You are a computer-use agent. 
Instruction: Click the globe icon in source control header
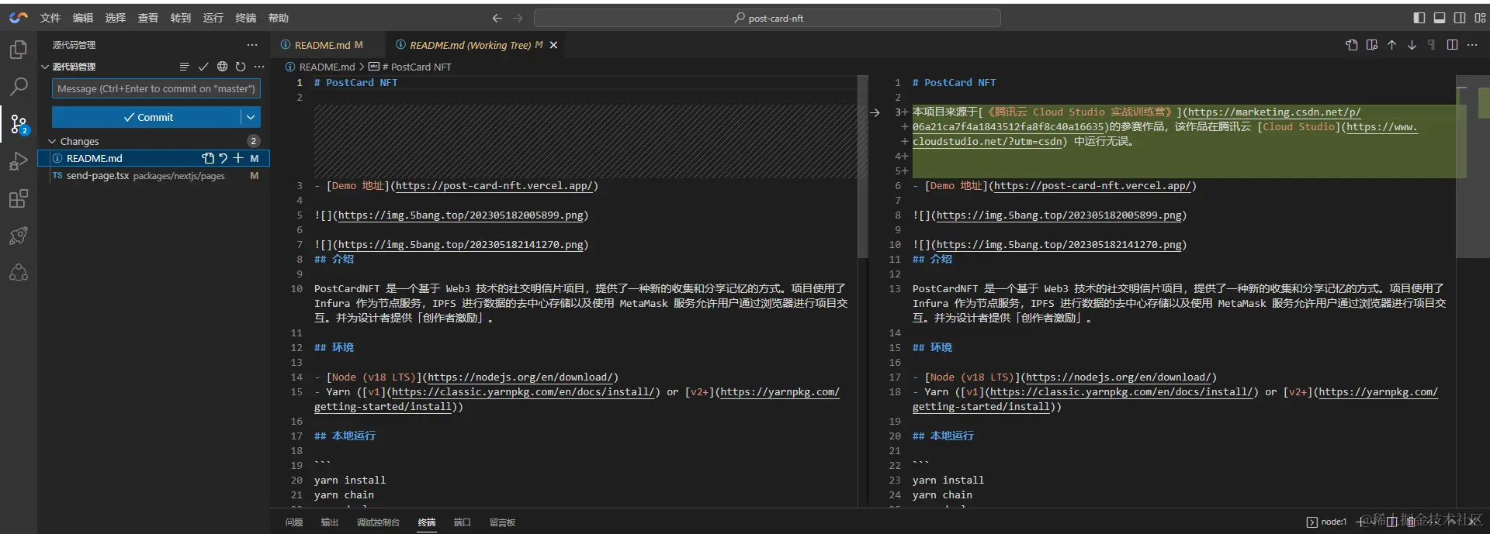[222, 67]
